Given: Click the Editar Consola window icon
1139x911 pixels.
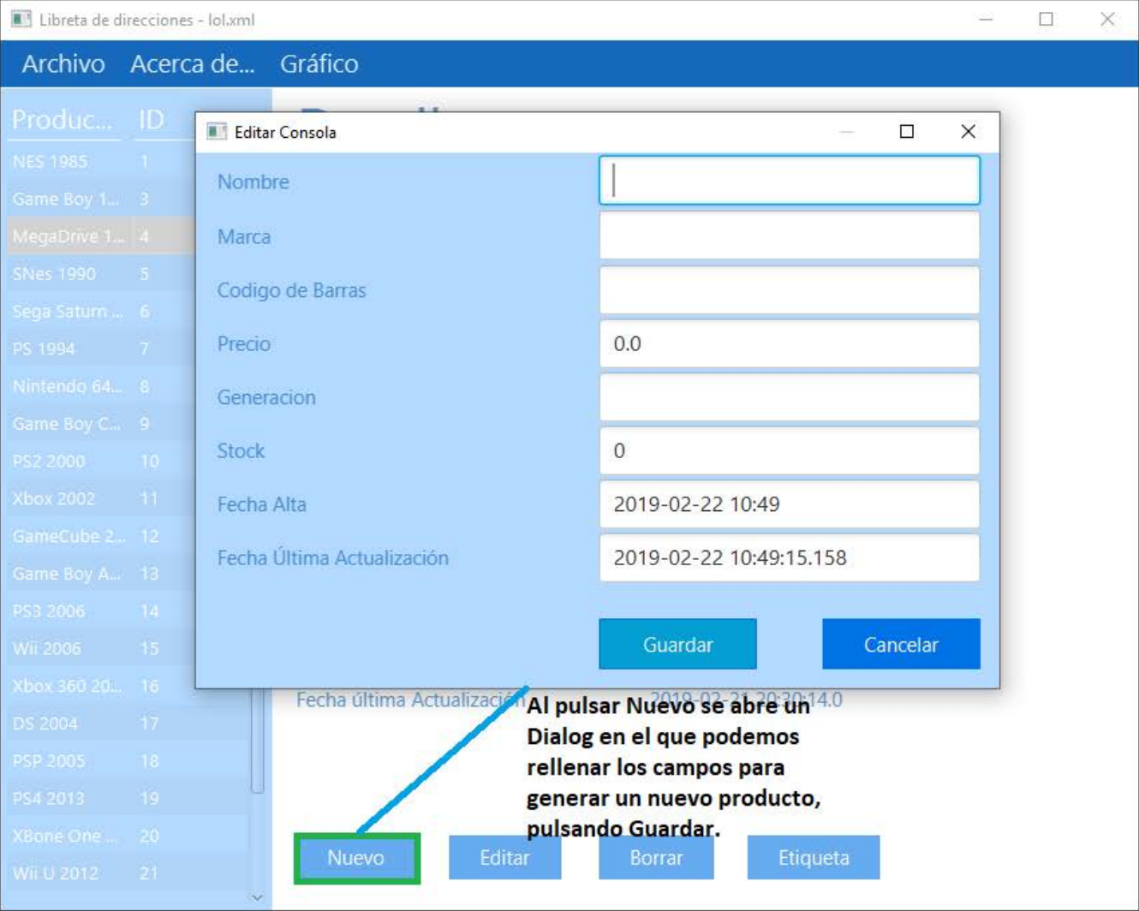Looking at the screenshot, I should (x=217, y=132).
